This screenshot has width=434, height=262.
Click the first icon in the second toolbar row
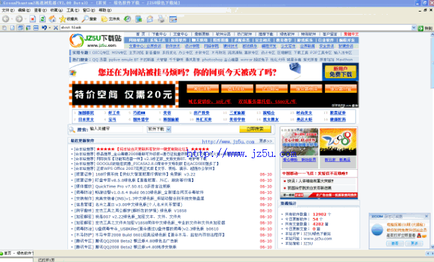point(4,28)
